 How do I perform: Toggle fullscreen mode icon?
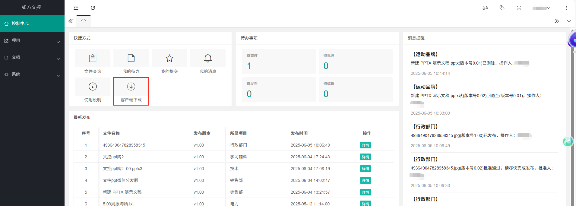[x=519, y=8]
